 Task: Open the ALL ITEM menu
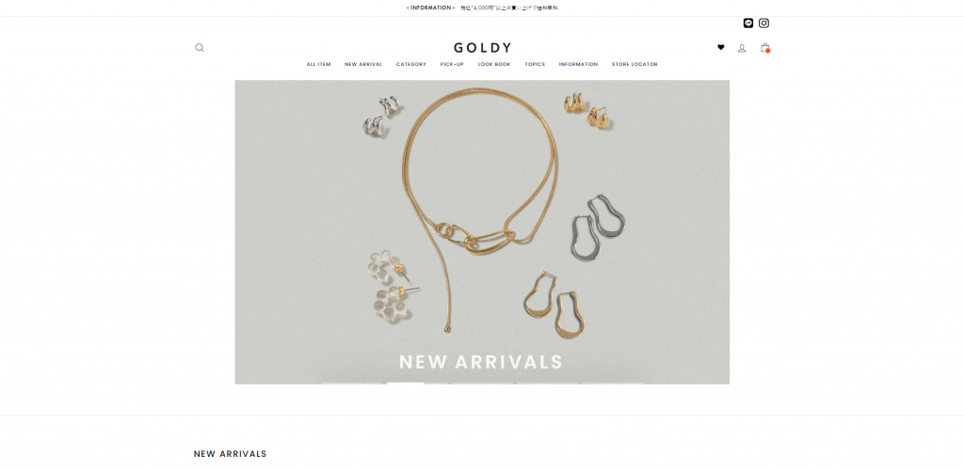318,65
